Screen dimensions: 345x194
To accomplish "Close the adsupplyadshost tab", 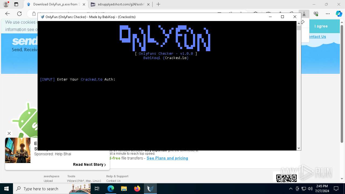I will click(x=148, y=4).
